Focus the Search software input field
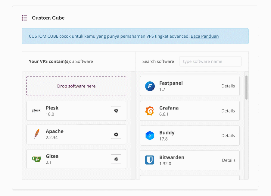The image size is (271, 196). coord(210,61)
